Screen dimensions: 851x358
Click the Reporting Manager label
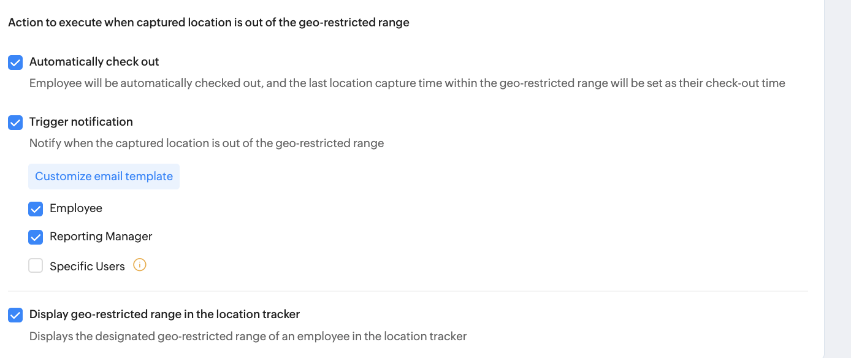[101, 237]
